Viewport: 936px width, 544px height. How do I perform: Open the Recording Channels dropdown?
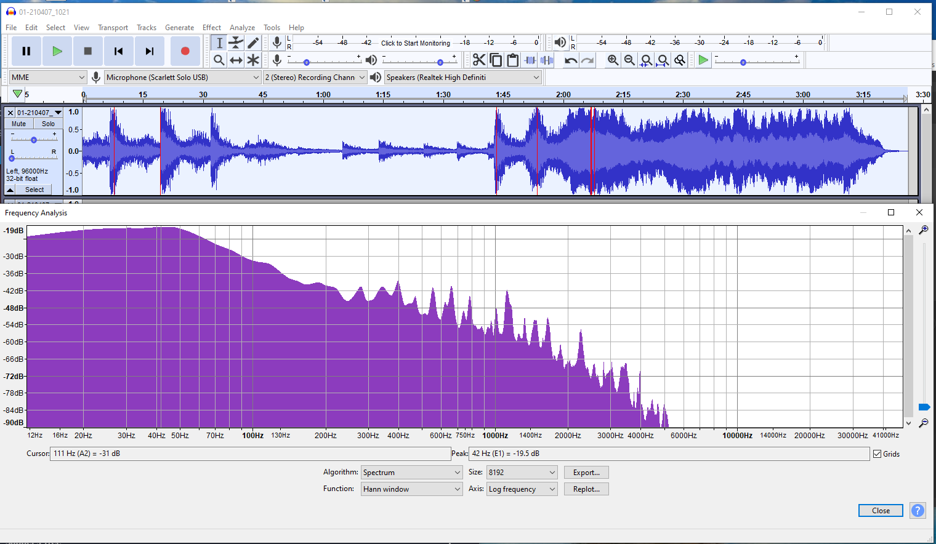coord(315,77)
